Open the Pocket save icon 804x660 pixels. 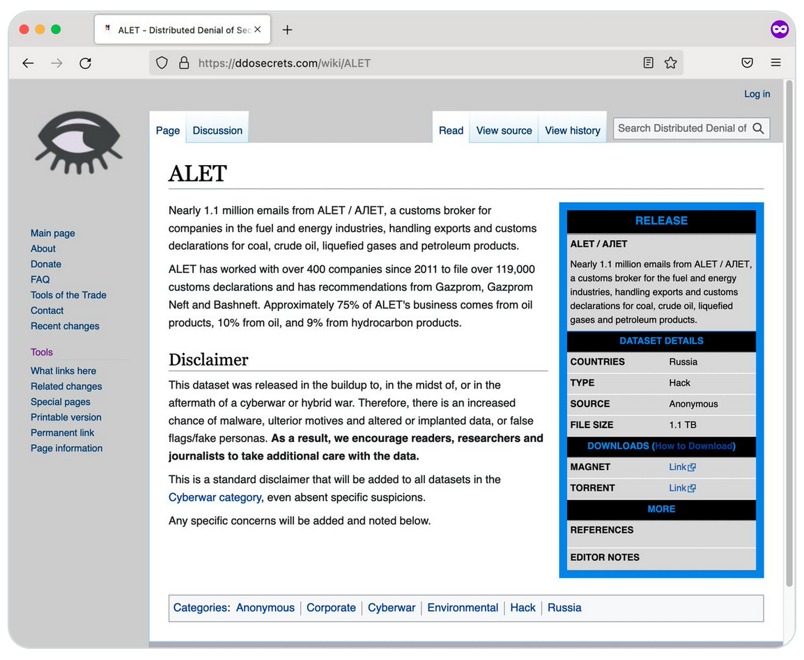coord(747,63)
